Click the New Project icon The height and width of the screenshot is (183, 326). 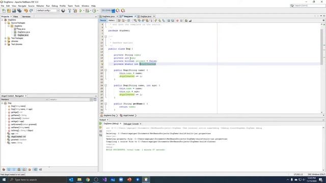pyautogui.click(x=9, y=11)
